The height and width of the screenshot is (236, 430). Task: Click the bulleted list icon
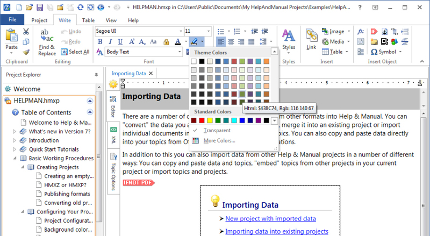point(221,32)
